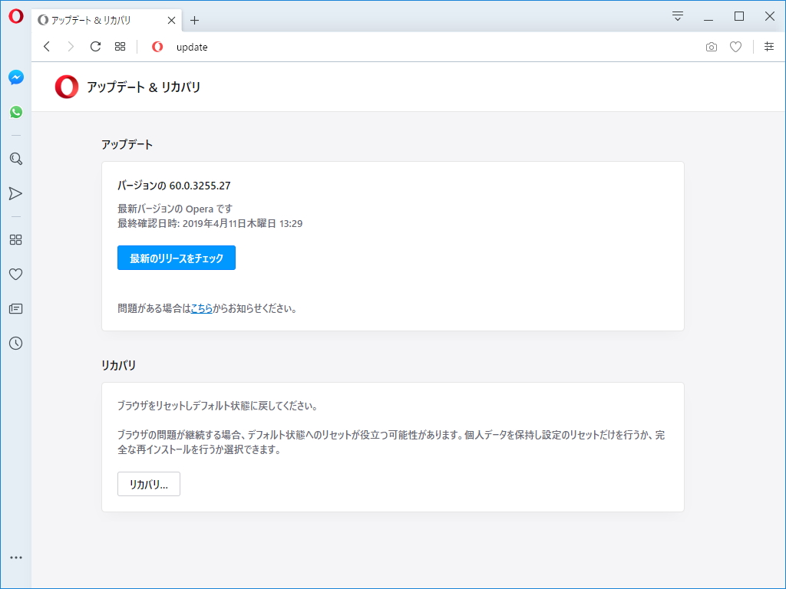Open WhatsApp from the sidebar
This screenshot has height=589, width=786.
click(x=15, y=112)
